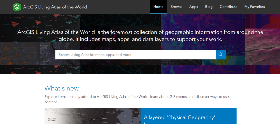Click the blue magnifier search button
Viewport: 280px width, 124px height.
click(x=221, y=55)
